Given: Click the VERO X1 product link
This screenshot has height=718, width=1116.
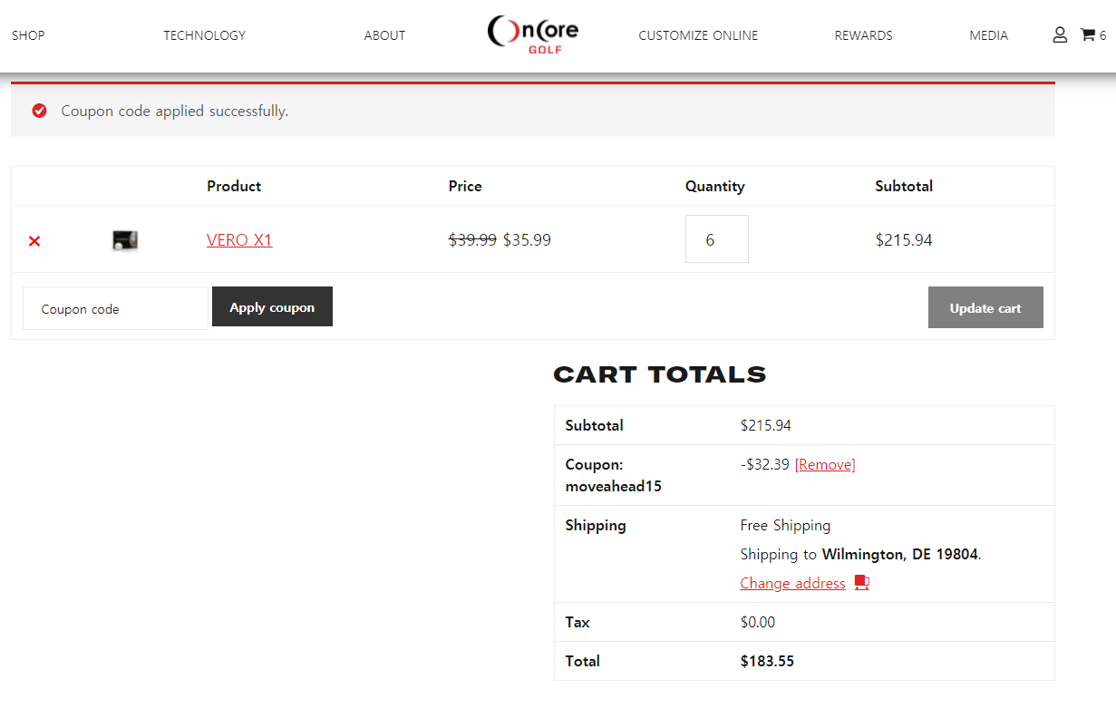Looking at the screenshot, I should point(239,240).
